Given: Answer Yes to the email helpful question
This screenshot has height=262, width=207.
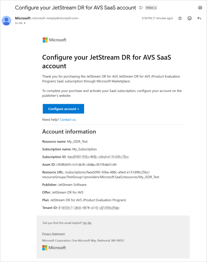Looking at the screenshot, I should click(84, 223).
